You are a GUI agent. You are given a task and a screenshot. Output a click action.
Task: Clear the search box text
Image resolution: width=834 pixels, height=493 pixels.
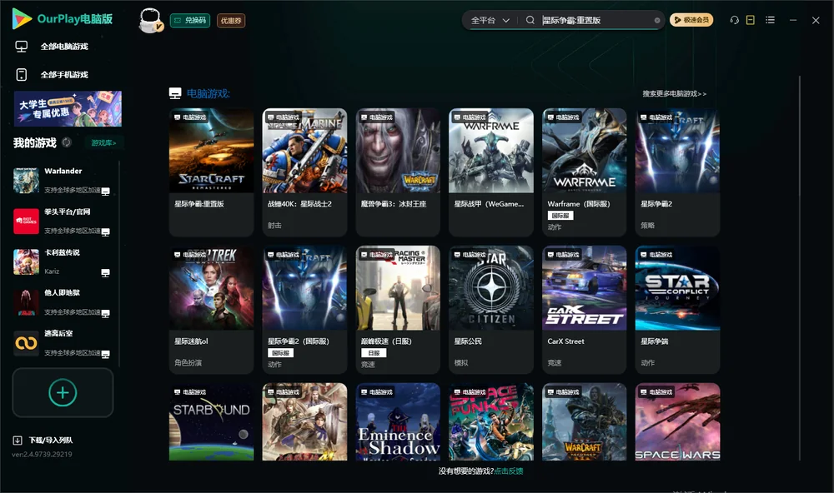[x=657, y=21]
